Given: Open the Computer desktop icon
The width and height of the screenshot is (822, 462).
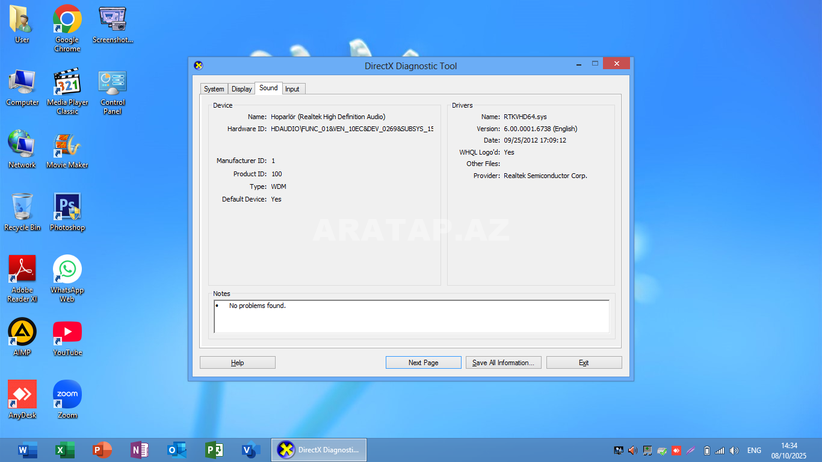Looking at the screenshot, I should [x=22, y=87].
